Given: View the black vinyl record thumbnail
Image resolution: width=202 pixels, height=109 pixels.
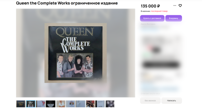Looking at the screenshot, I should coord(51,104).
